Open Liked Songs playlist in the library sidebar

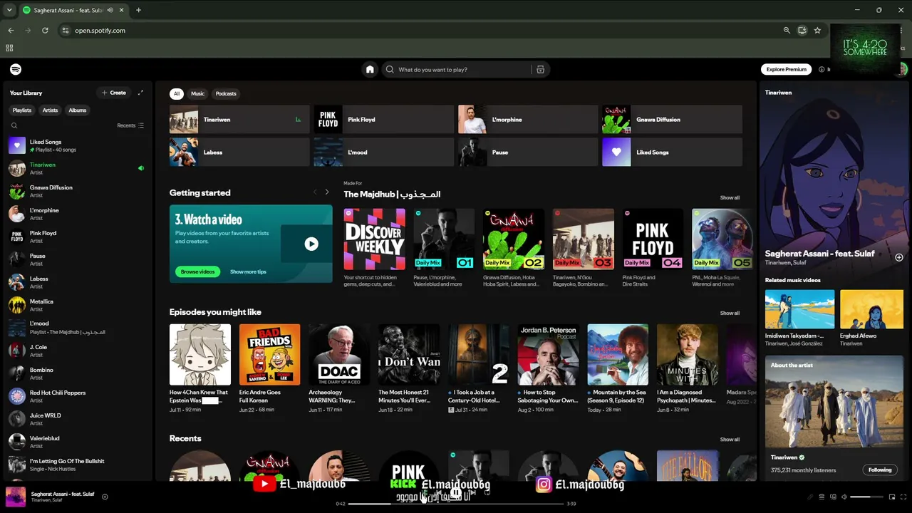[x=77, y=145]
